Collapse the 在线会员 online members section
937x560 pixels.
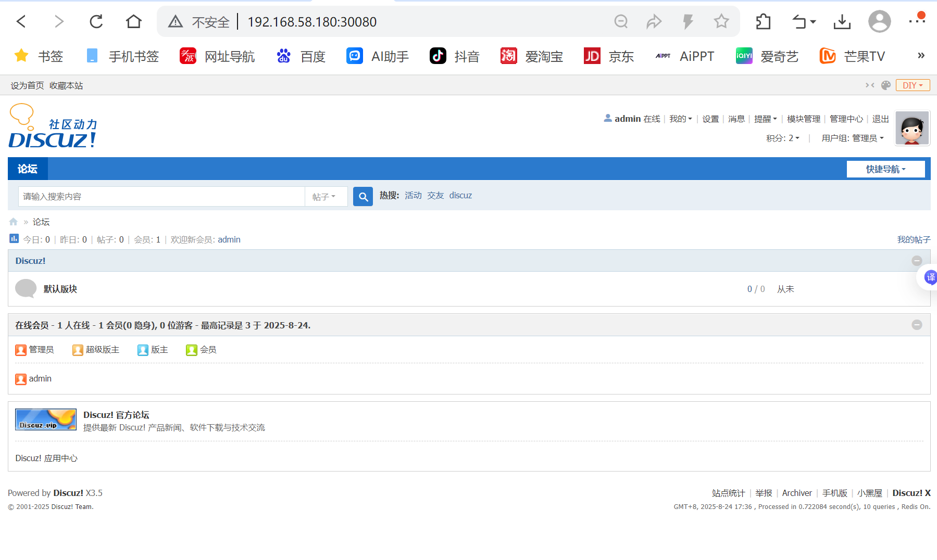(917, 325)
